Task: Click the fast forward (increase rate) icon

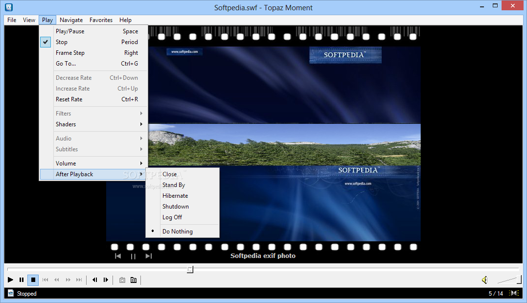Action: (68, 280)
